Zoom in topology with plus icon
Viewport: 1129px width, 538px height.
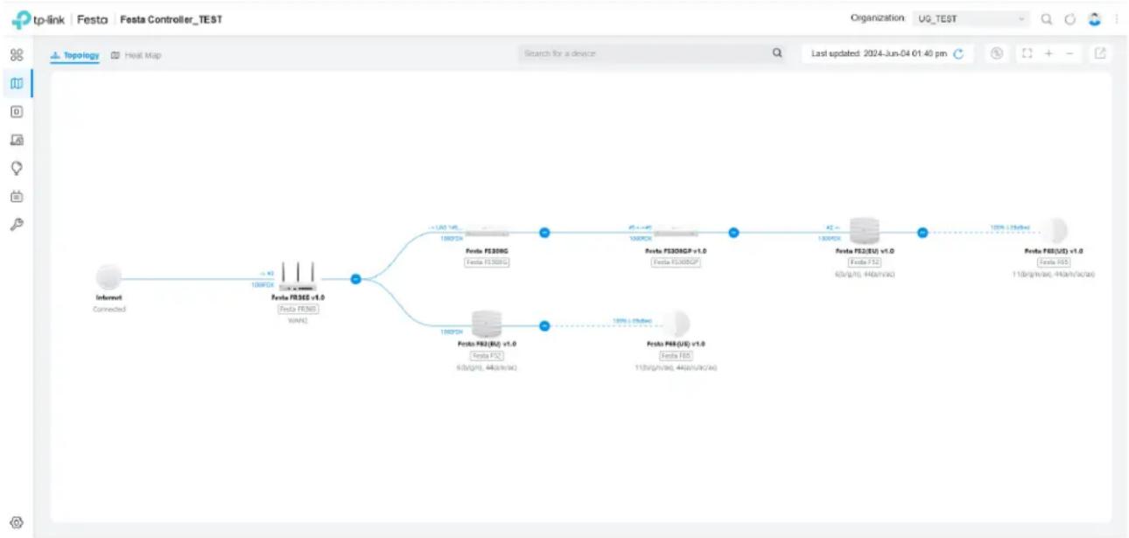click(1048, 54)
